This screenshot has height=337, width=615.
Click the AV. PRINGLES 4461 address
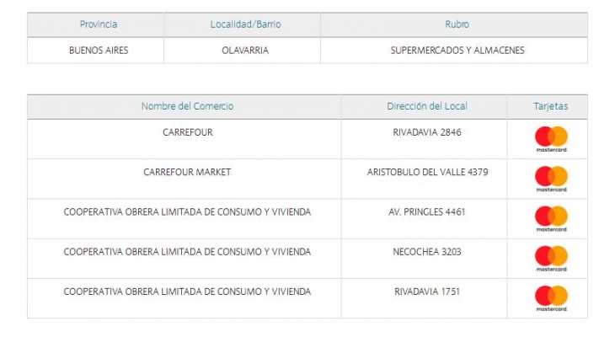click(x=427, y=211)
